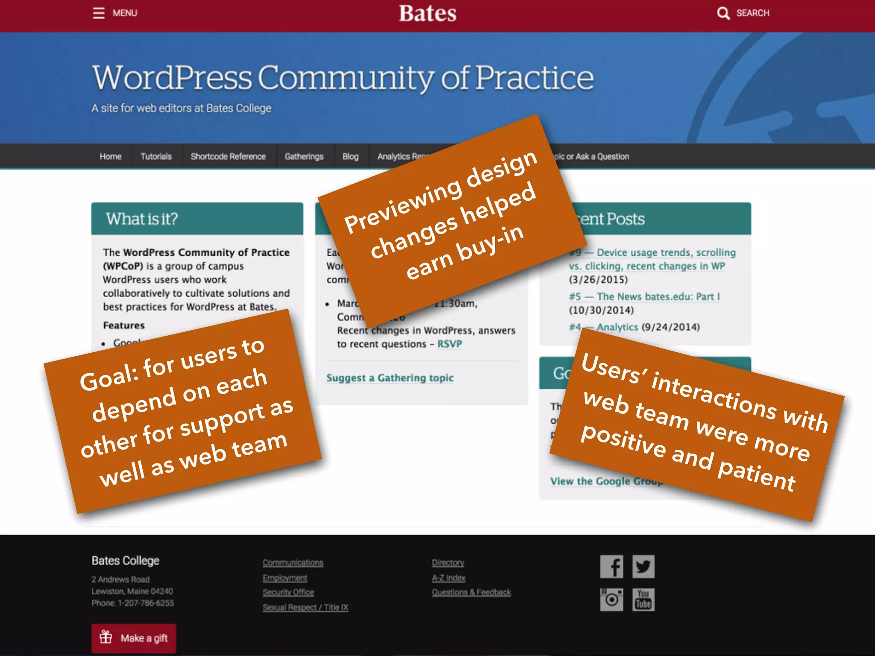Open Questions & Feedback footer link
Screen dimensions: 875x656
471,592
